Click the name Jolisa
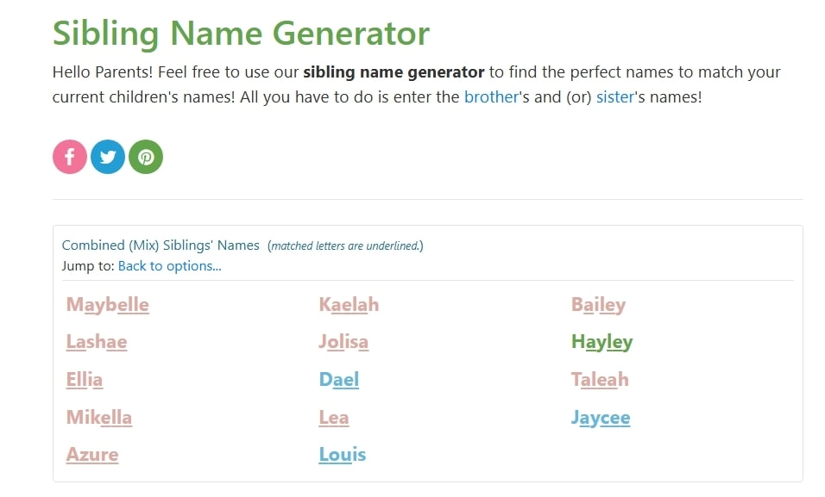 point(343,342)
